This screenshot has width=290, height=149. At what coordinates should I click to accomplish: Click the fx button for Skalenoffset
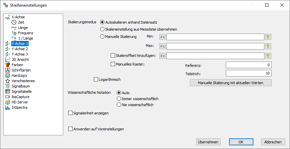coord(163,56)
